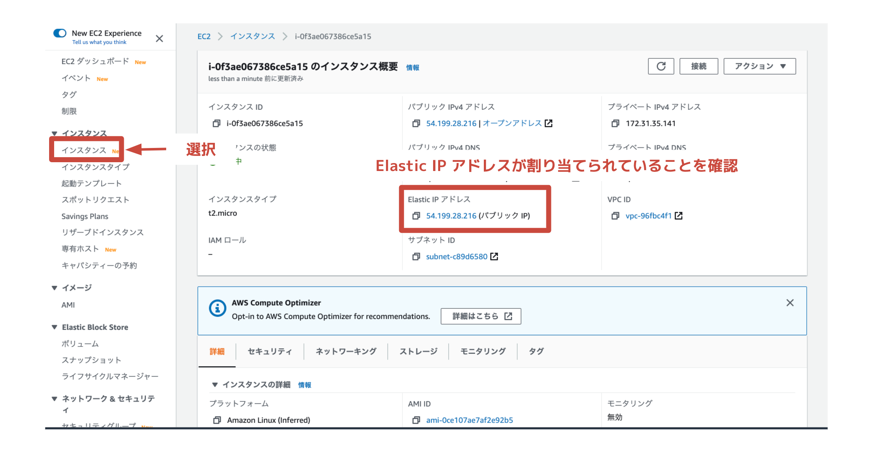This screenshot has width=872, height=451.
Task: Copy the Elastic IP address
Action: [416, 216]
